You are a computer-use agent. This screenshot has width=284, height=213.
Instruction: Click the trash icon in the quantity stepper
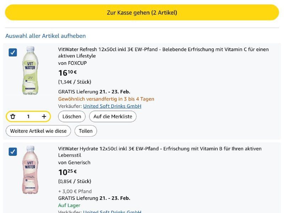(x=13, y=116)
